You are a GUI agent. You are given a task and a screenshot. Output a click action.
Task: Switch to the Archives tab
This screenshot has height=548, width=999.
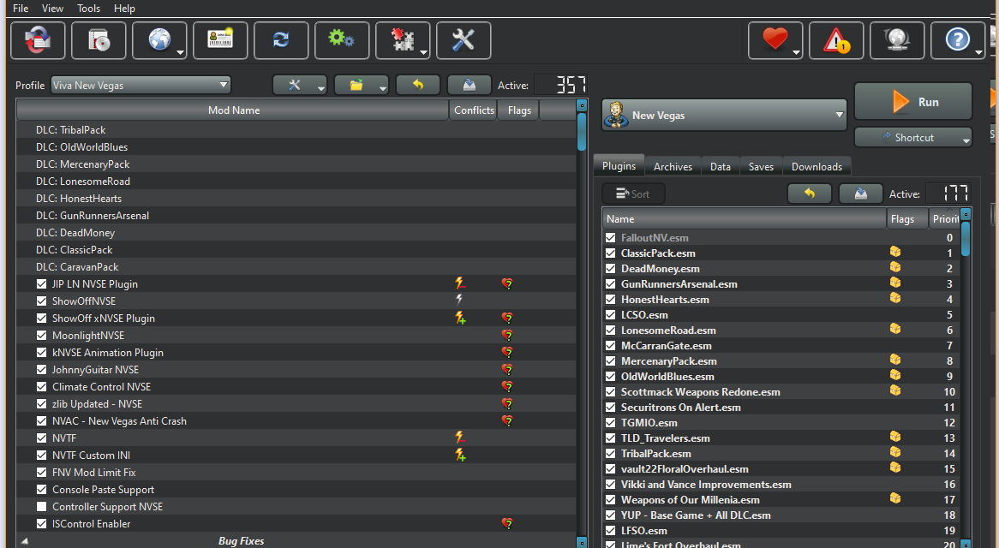(673, 167)
